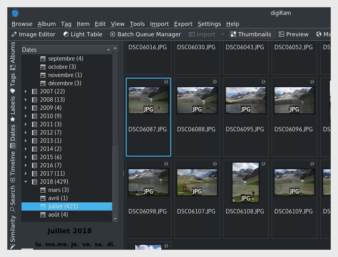
Task: Open the Settings menu
Action: [x=209, y=24]
